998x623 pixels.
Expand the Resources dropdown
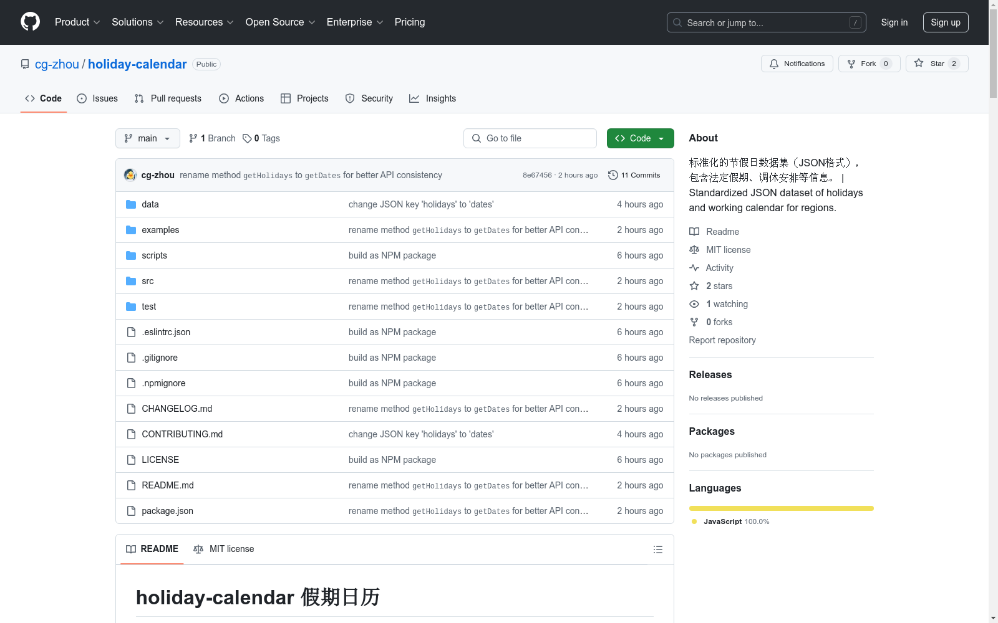tap(204, 22)
